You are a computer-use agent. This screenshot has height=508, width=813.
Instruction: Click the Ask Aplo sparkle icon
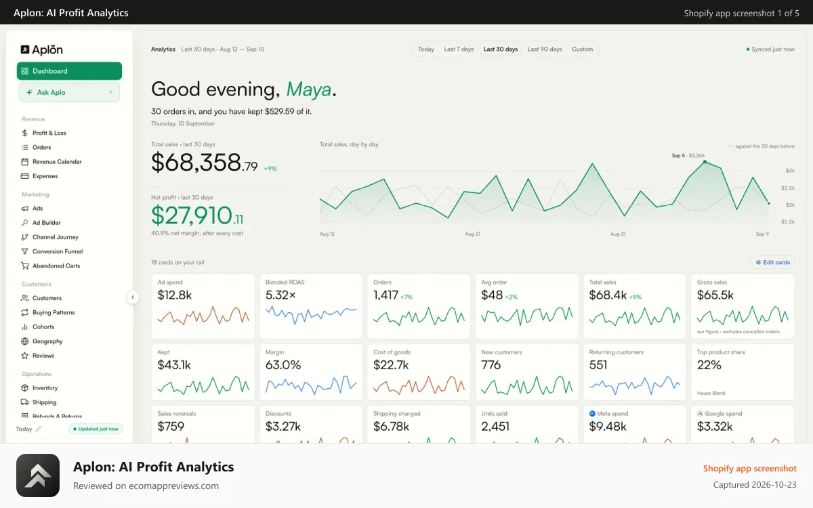(29, 92)
